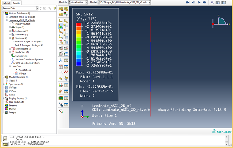Click the lightbulb icon beside Session Data
The height and width of the screenshot is (148, 233).
click(55, 8)
